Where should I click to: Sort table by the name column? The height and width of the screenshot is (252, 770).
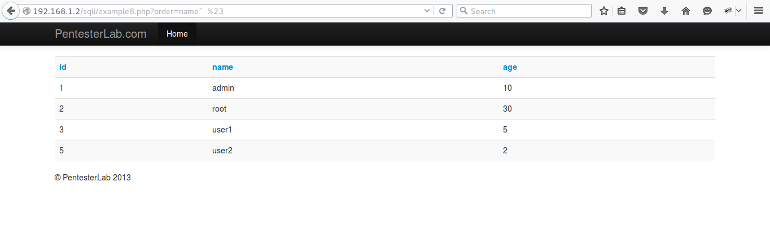tap(222, 67)
